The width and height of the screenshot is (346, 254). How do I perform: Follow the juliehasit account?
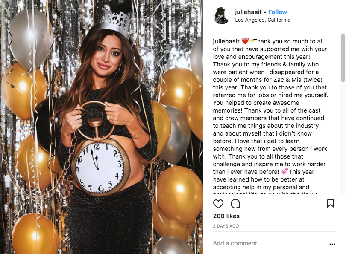click(x=277, y=12)
